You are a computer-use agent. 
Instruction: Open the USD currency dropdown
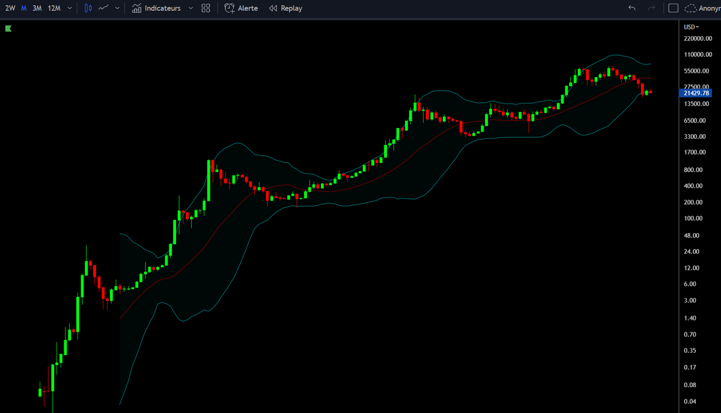pyautogui.click(x=692, y=27)
